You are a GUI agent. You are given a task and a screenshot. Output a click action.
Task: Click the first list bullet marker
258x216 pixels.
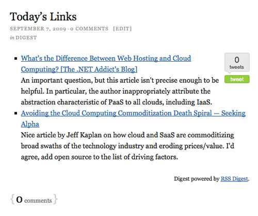click(x=16, y=59)
